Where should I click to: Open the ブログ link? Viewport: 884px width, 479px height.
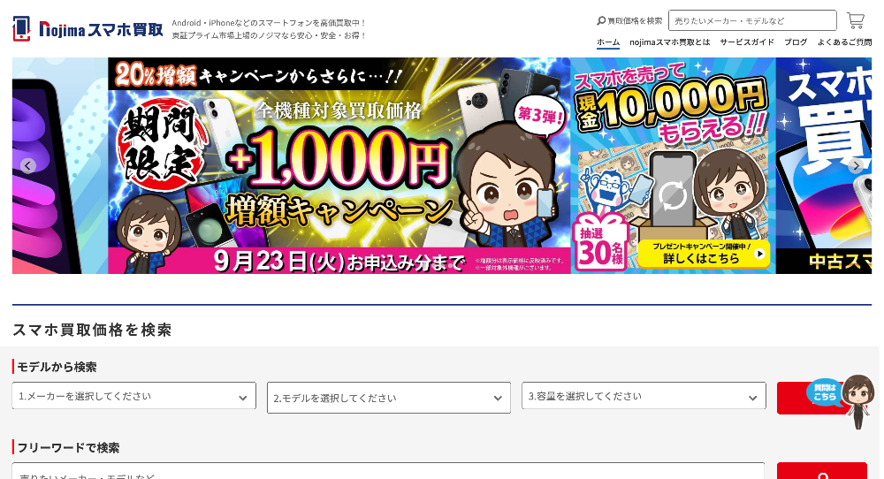tap(796, 42)
